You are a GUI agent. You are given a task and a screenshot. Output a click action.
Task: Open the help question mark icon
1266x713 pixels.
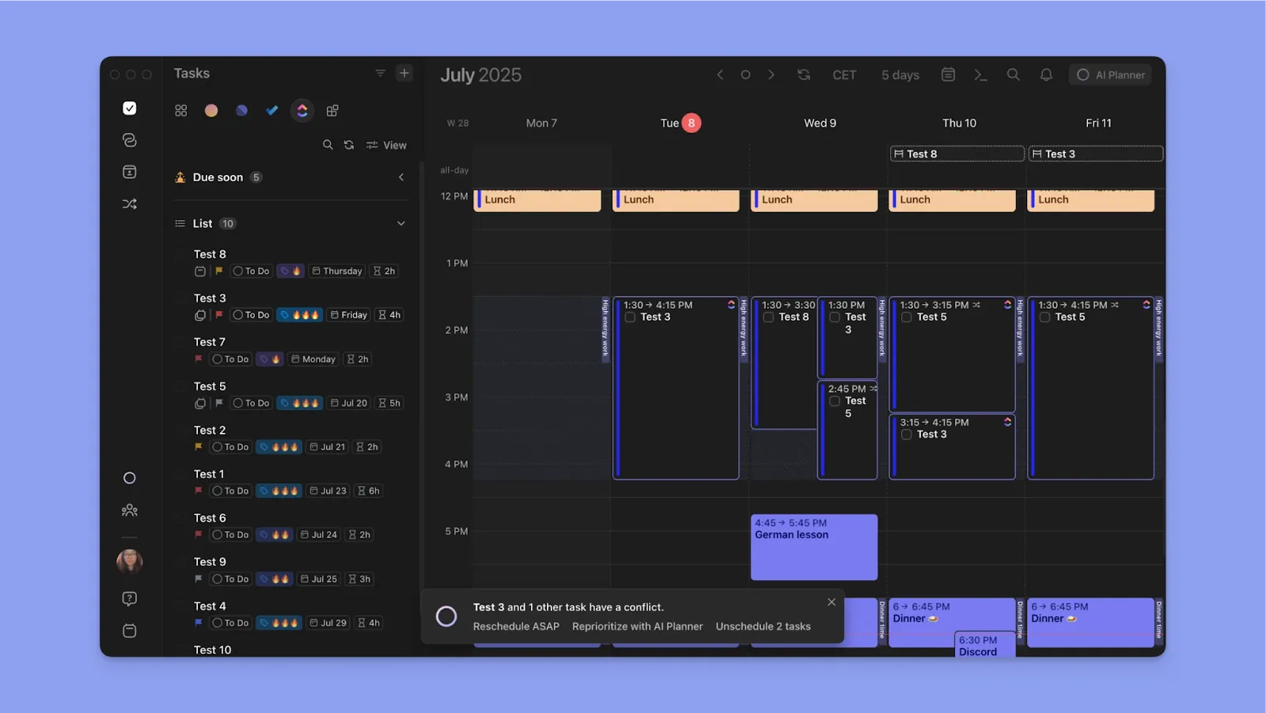pyautogui.click(x=130, y=598)
